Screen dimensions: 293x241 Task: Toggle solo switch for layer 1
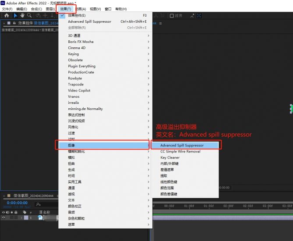coord(12,218)
